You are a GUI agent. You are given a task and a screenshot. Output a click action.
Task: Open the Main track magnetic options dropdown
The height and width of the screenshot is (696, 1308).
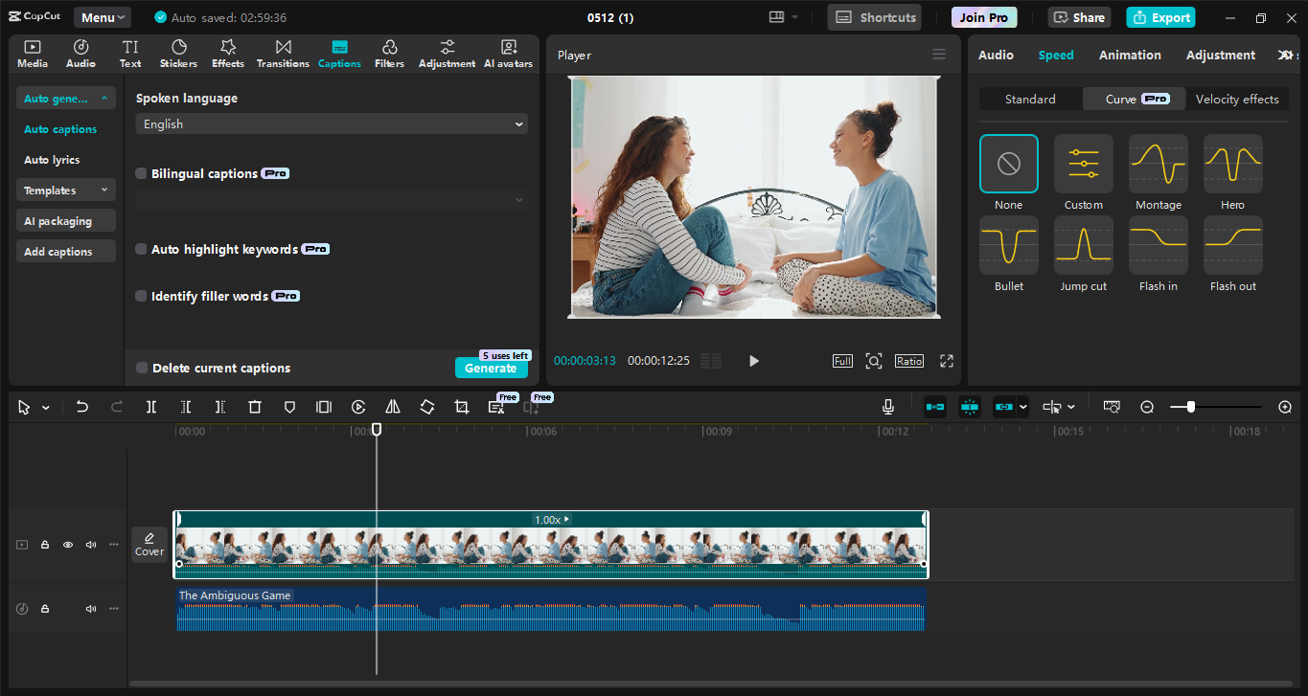click(1022, 406)
